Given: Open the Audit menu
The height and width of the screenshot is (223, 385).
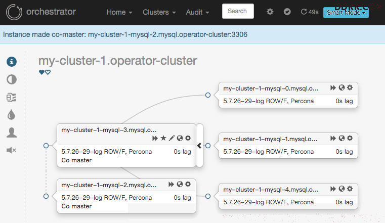Looking at the screenshot, I should coord(197,12).
